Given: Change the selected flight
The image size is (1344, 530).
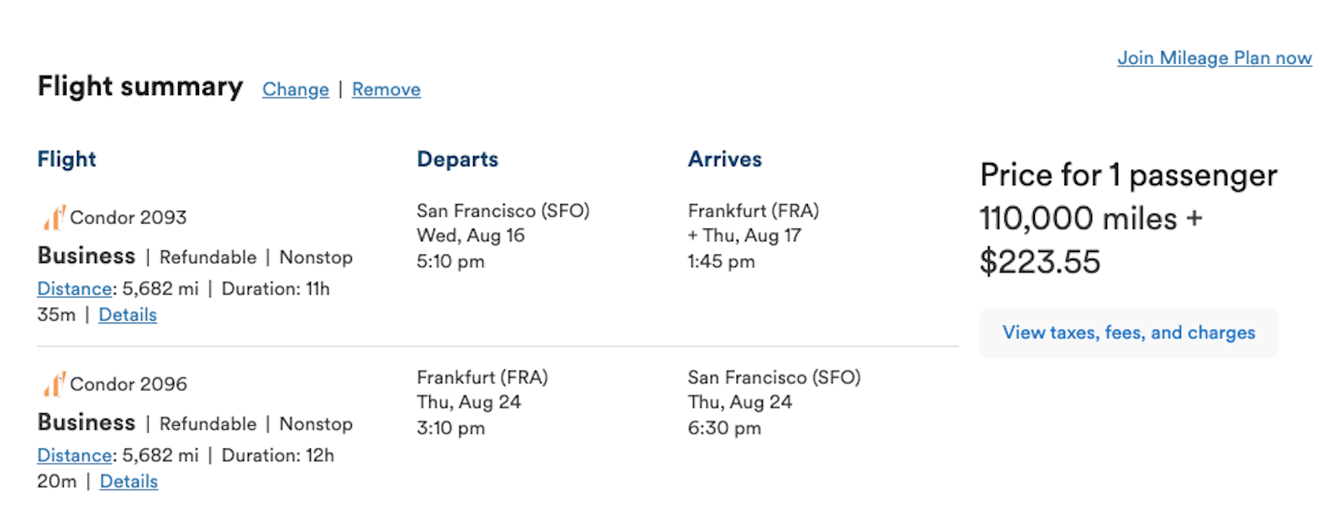Looking at the screenshot, I should coord(295,89).
